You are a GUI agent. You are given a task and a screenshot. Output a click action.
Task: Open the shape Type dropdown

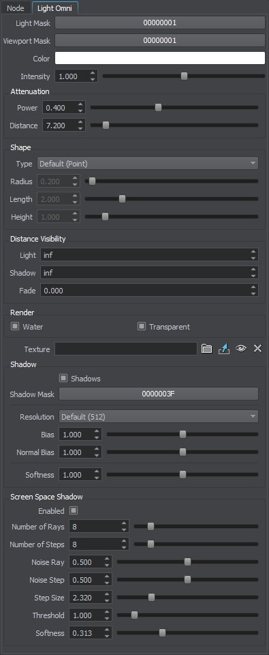coord(148,163)
